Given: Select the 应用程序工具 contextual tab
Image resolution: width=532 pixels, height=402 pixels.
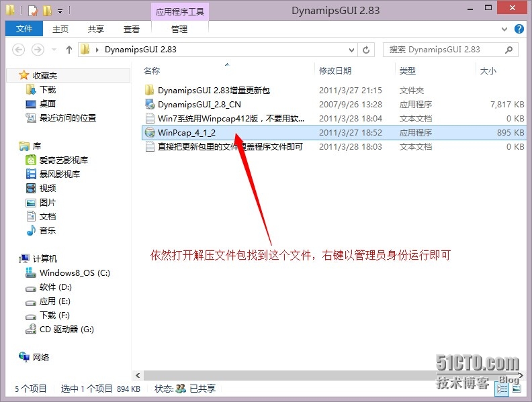Looking at the screenshot, I should (180, 12).
